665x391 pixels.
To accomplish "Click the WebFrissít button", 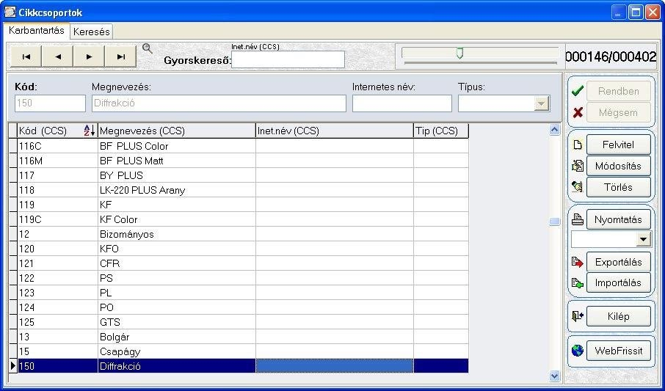I will [618, 351].
